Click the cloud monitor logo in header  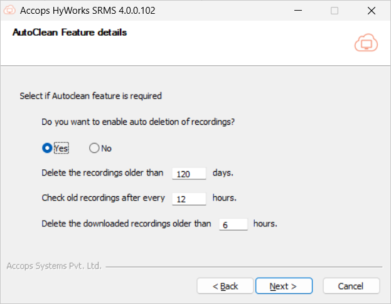pos(365,43)
